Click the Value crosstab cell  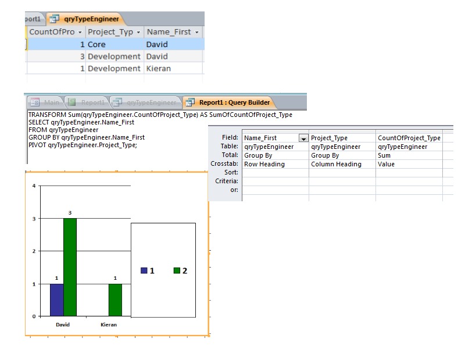coord(409,164)
